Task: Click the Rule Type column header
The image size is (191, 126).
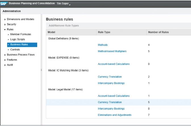Action: (x=104, y=32)
